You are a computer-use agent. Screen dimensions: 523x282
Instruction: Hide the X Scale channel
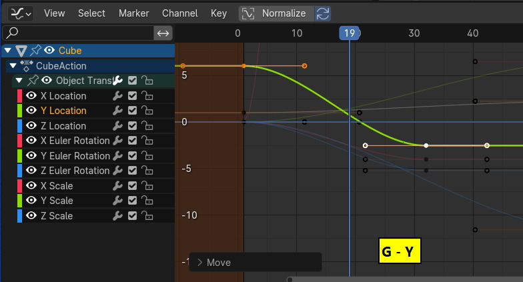pos(31,185)
